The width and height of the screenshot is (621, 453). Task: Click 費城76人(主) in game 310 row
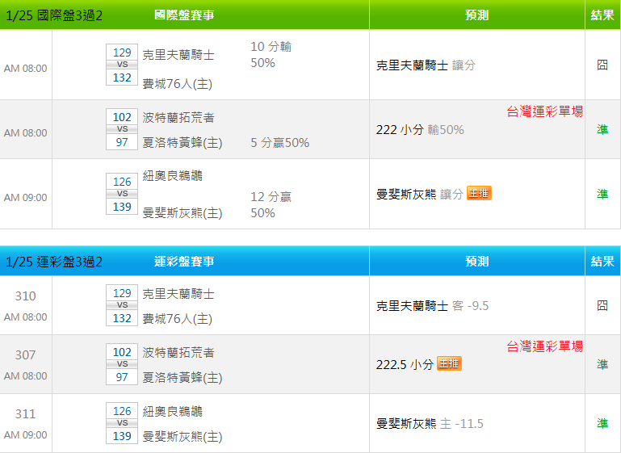pos(177,319)
